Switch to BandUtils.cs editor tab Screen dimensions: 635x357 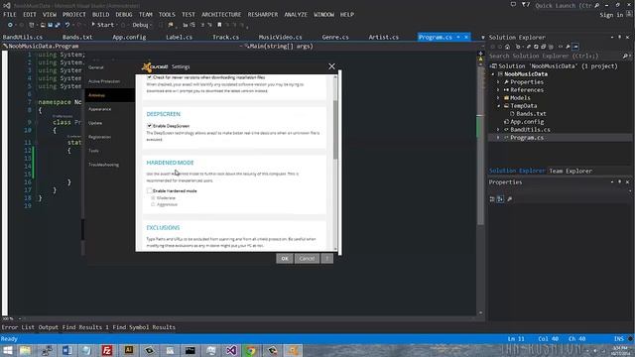[22, 37]
